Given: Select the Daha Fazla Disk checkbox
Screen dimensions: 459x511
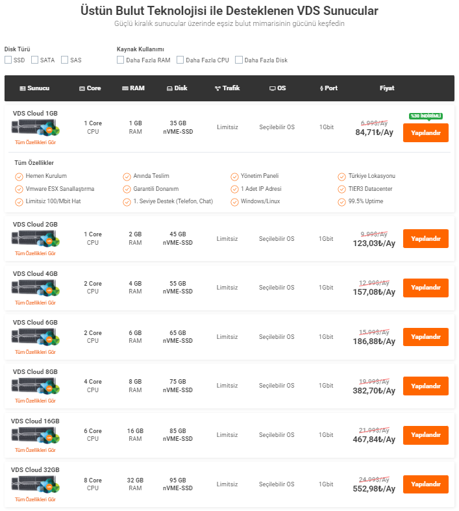Looking at the screenshot, I should click(239, 60).
